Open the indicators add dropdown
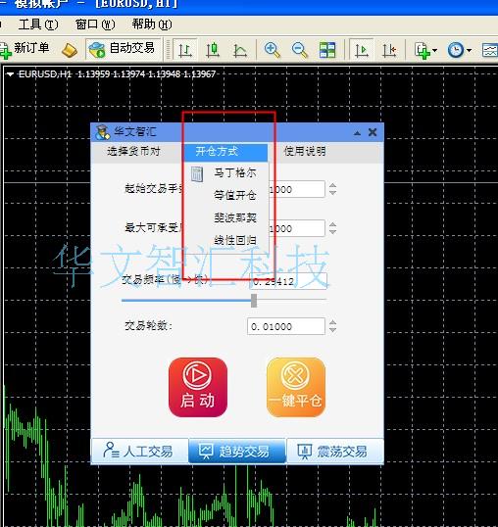The image size is (498, 527). [425, 50]
